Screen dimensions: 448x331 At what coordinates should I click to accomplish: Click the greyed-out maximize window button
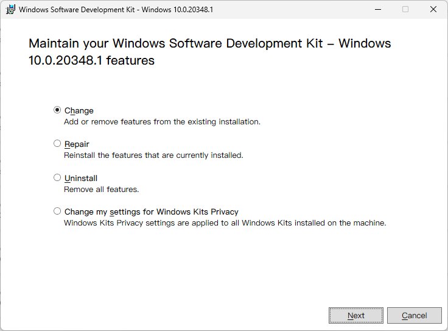click(405, 10)
